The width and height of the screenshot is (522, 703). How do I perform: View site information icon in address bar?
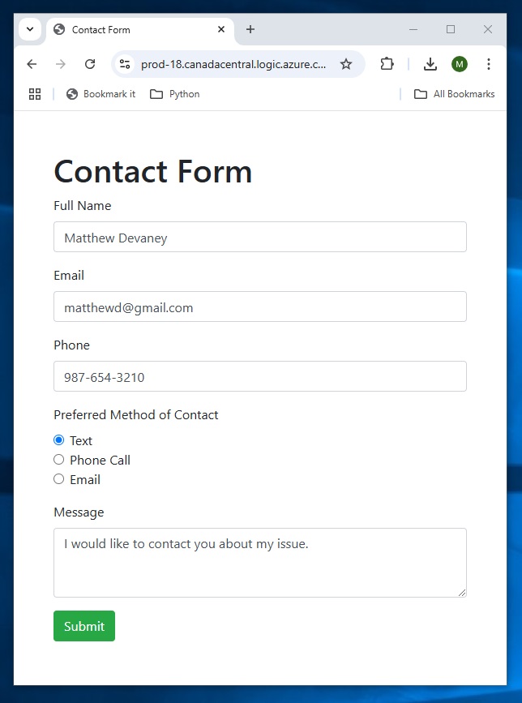coord(125,64)
